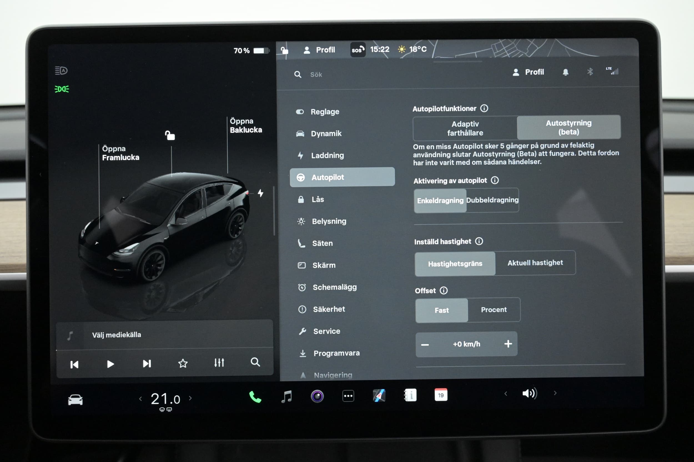Show info about Autopilotfunktioner
Viewport: 694px width, 462px height.
pyautogui.click(x=484, y=108)
